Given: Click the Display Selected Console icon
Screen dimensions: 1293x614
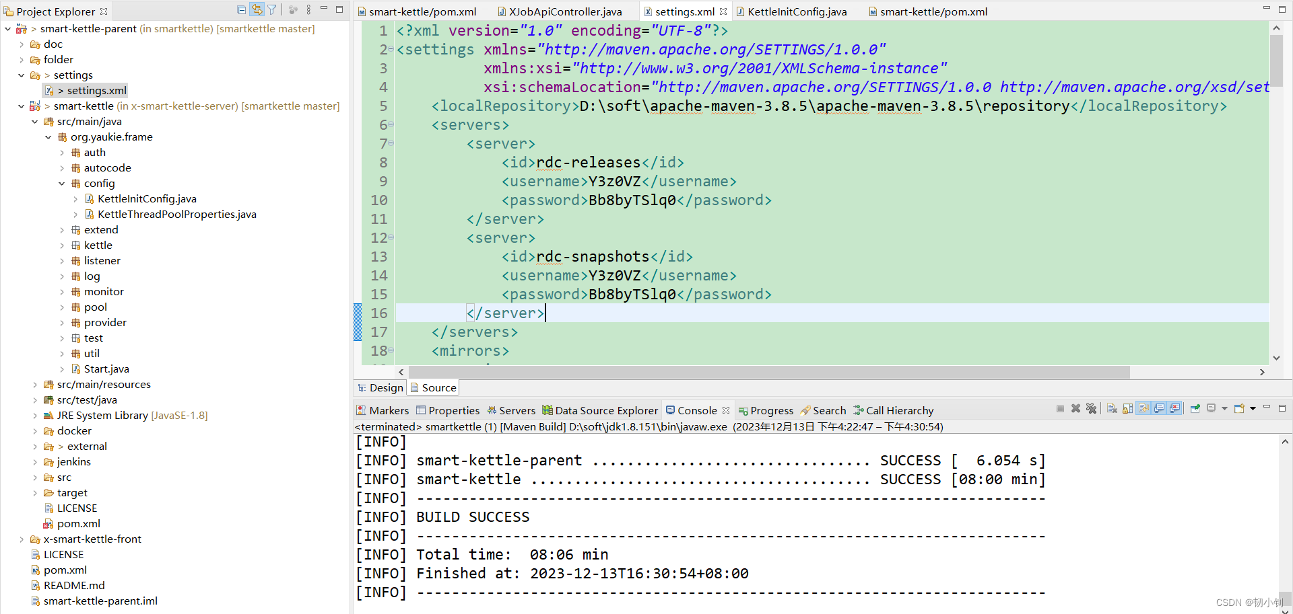Looking at the screenshot, I should tap(1211, 409).
